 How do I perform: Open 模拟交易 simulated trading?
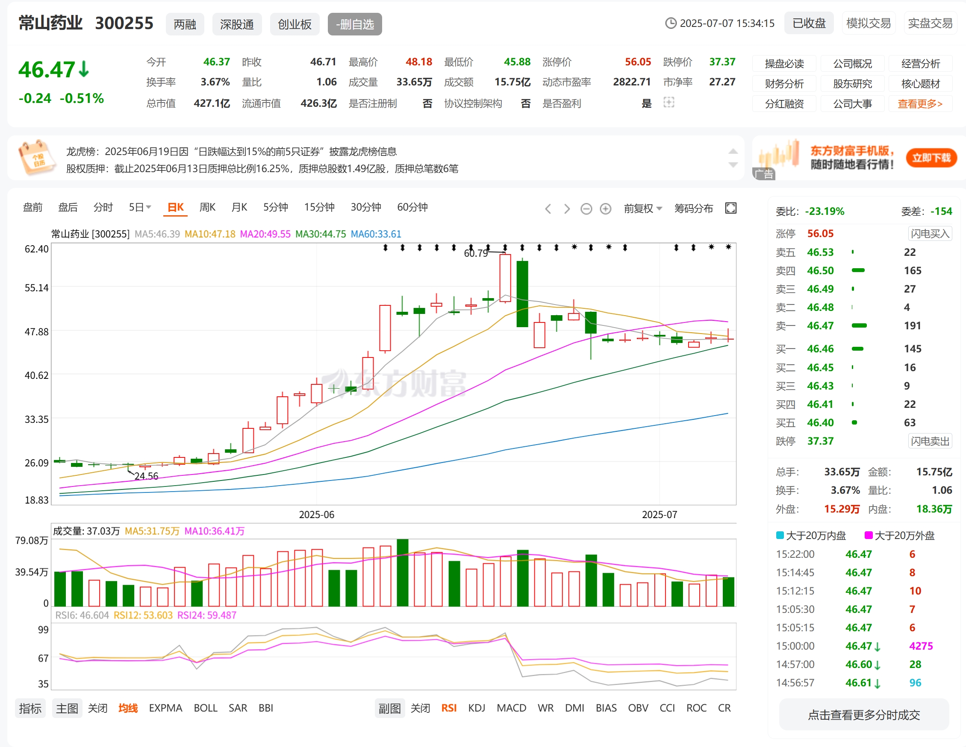point(868,23)
